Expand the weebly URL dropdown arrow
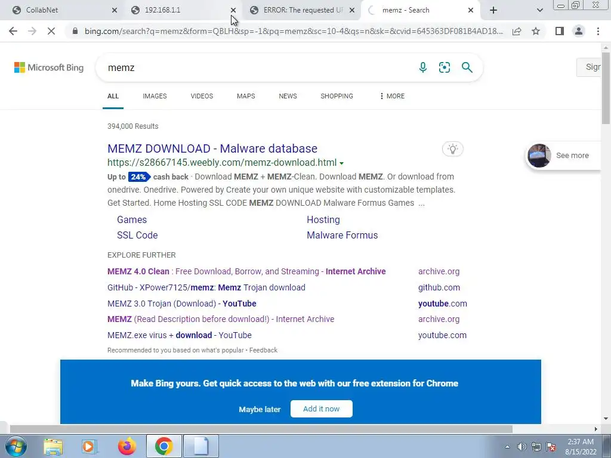Screen dimensions: 611x458 (x=342, y=163)
